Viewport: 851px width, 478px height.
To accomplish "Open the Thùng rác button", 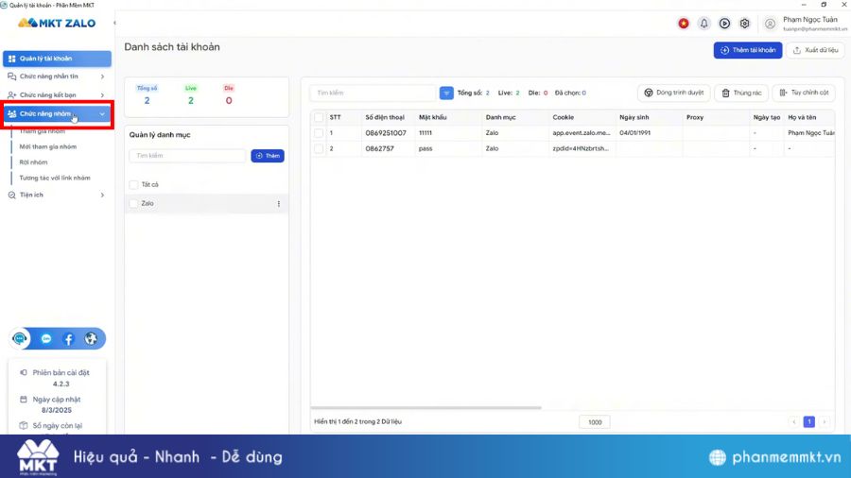I will tap(741, 93).
